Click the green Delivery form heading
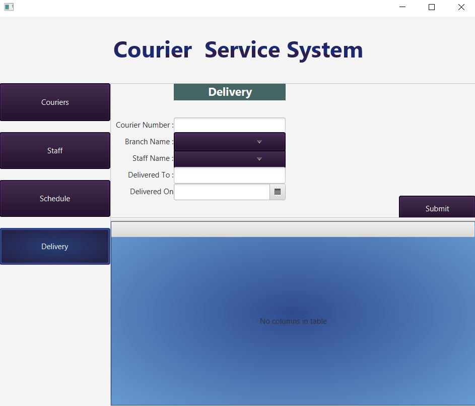The height and width of the screenshot is (406, 475). (x=230, y=92)
